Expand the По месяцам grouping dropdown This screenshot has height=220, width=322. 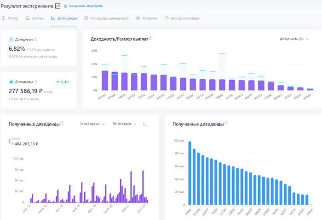(124, 124)
